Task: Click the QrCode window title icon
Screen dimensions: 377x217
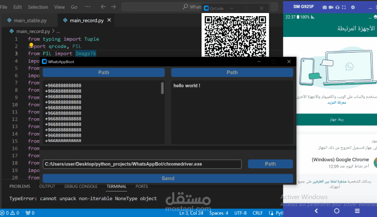Action: (x=206, y=8)
